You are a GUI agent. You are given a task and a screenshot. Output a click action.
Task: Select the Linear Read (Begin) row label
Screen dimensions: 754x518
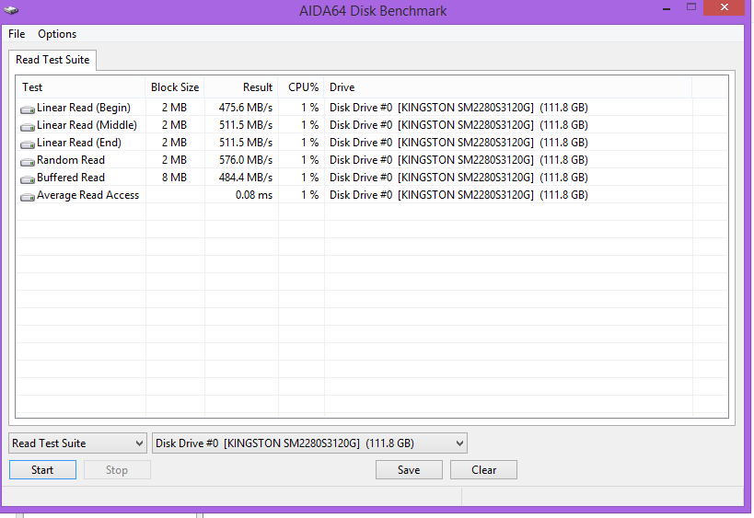84,108
